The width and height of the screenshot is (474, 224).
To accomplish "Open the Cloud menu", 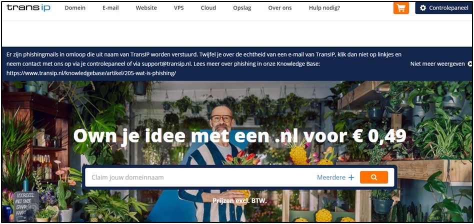I will (x=208, y=8).
